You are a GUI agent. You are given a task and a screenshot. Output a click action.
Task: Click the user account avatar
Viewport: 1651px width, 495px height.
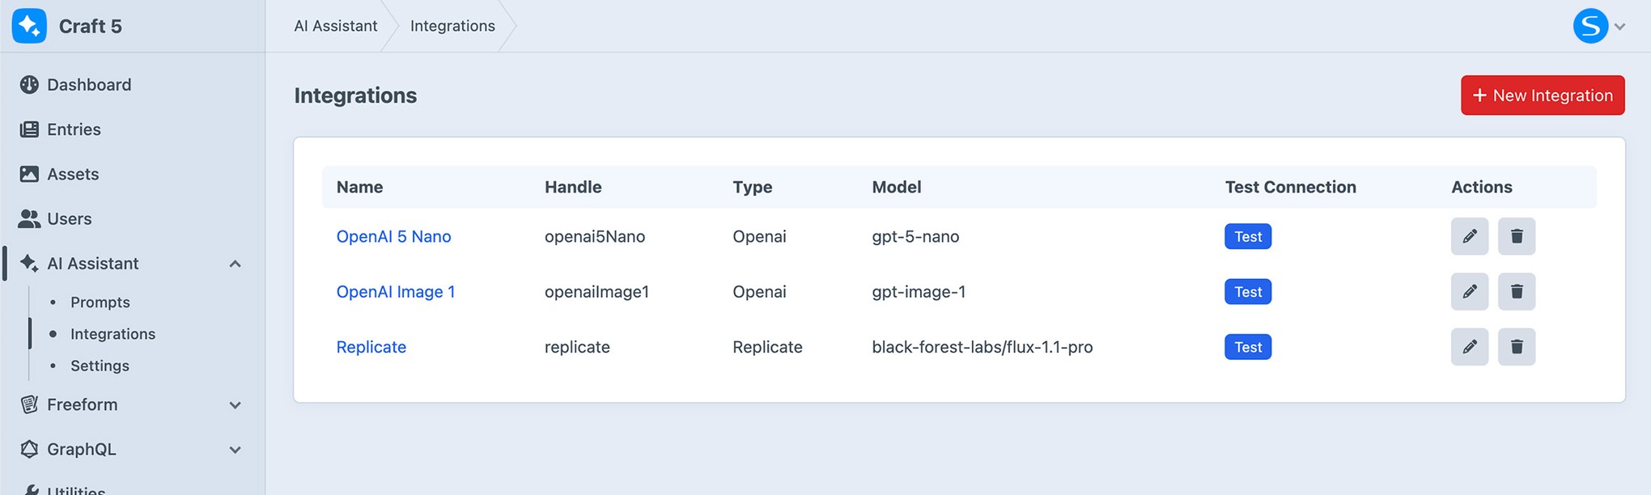click(1590, 26)
